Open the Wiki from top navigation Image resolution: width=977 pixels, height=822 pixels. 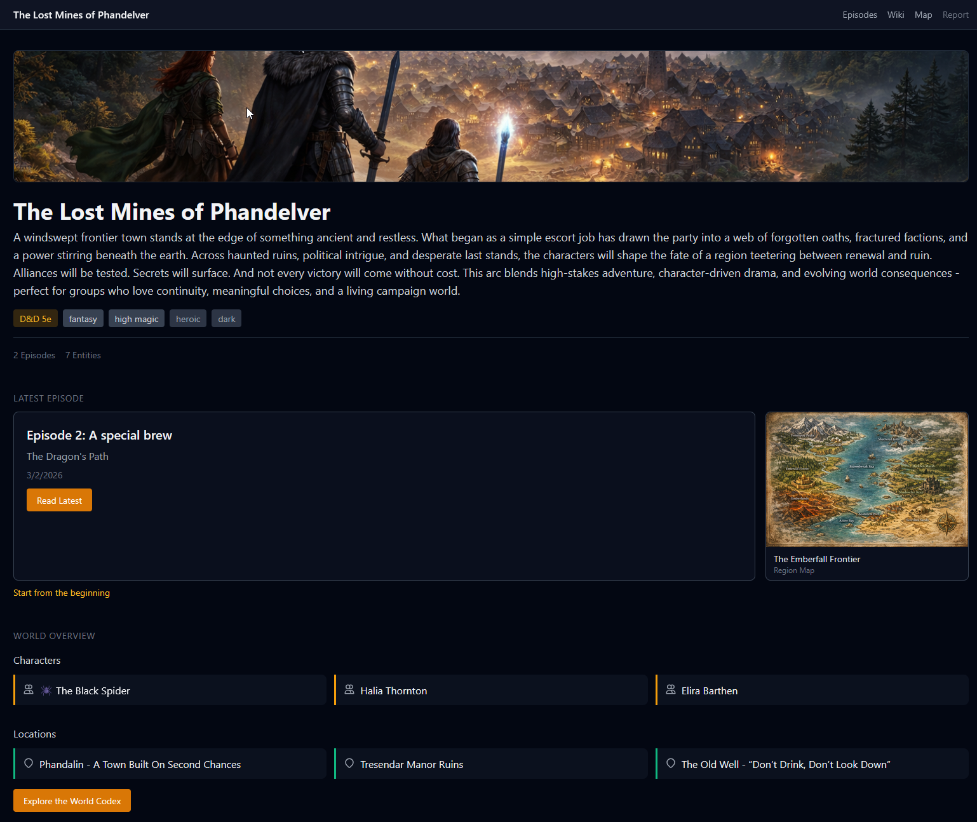pyautogui.click(x=896, y=15)
